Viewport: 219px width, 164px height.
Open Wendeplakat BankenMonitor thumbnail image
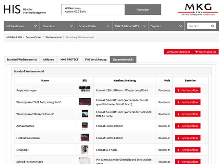85,114
